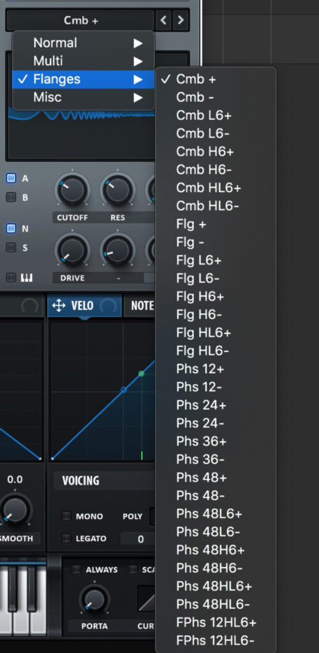The image size is (319, 653).
Task: Select FPhs 12HL6+ filter
Action: [215, 622]
